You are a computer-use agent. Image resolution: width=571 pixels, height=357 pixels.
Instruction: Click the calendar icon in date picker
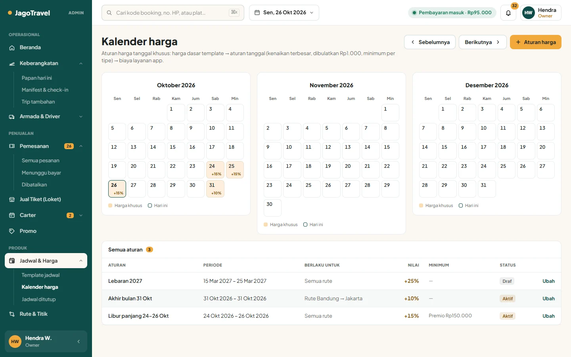[257, 13]
